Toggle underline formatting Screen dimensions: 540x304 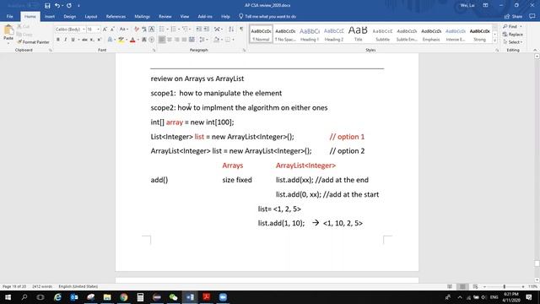point(73,40)
